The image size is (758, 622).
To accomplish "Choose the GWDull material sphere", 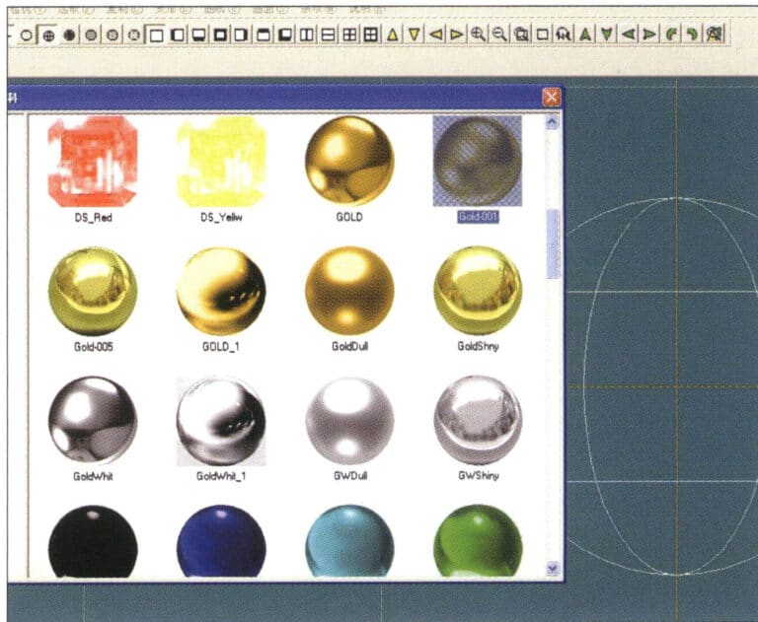I will (349, 420).
